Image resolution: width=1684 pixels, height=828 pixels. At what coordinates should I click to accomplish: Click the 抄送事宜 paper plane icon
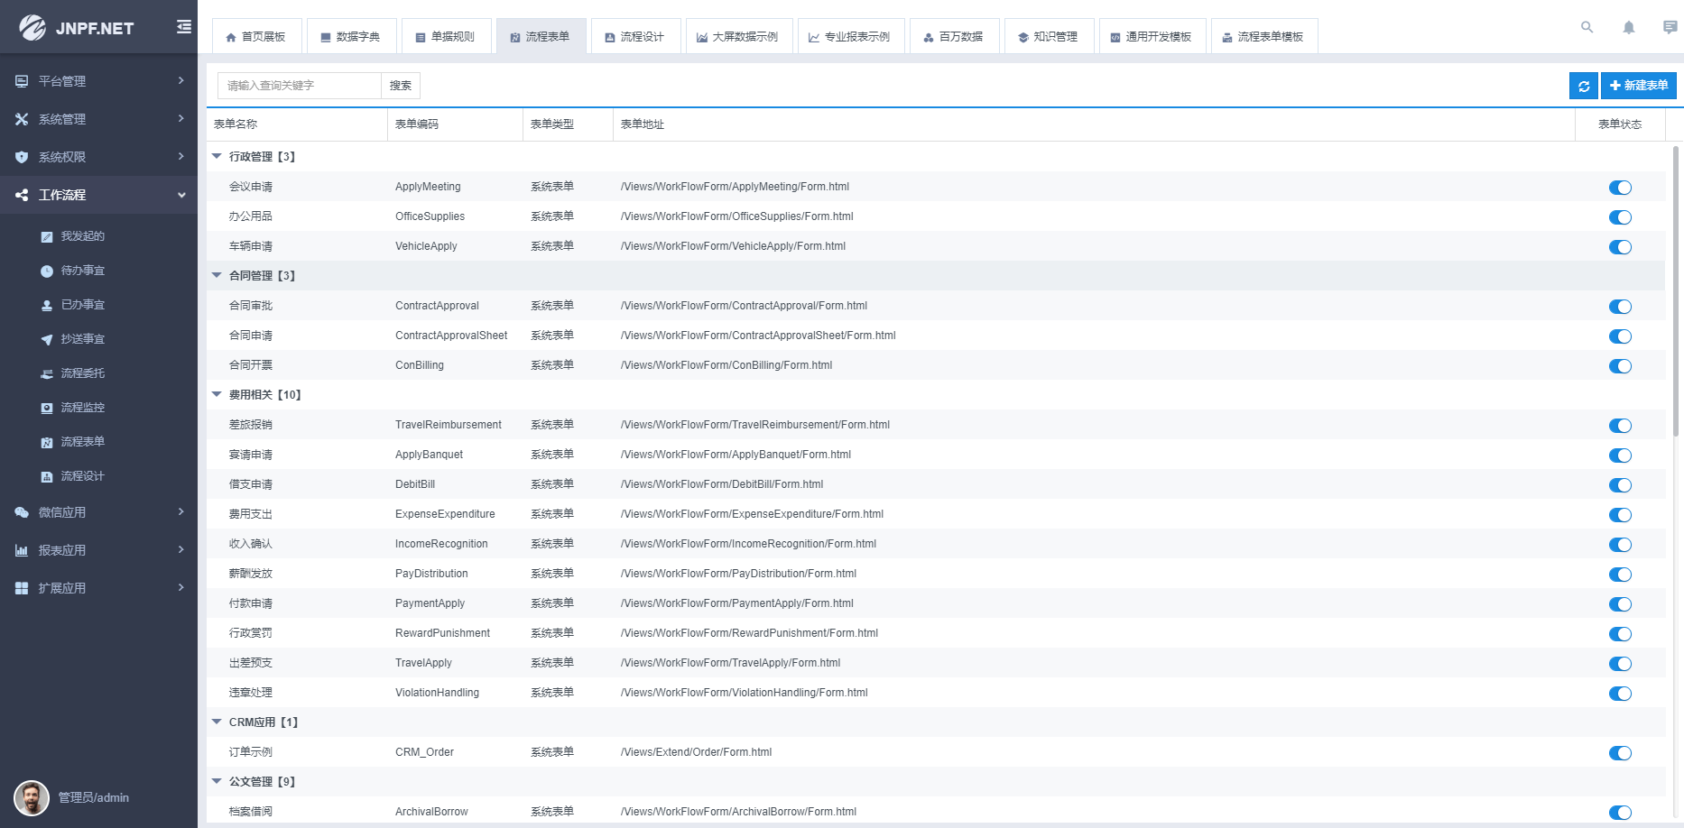47,340
